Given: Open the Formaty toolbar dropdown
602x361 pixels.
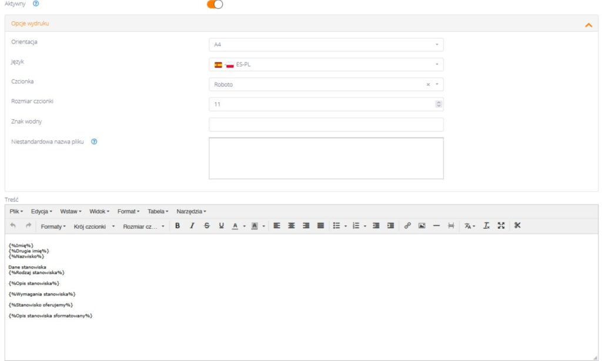Looking at the screenshot, I should click(x=53, y=226).
